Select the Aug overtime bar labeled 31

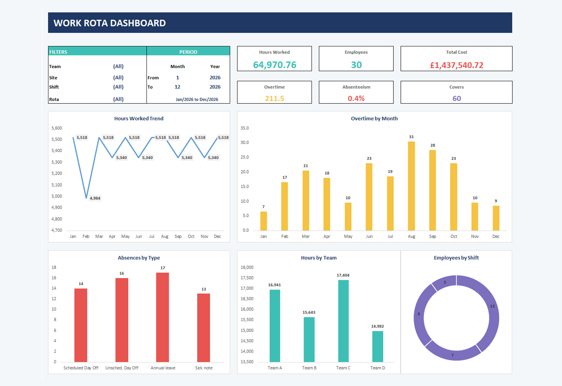point(411,186)
